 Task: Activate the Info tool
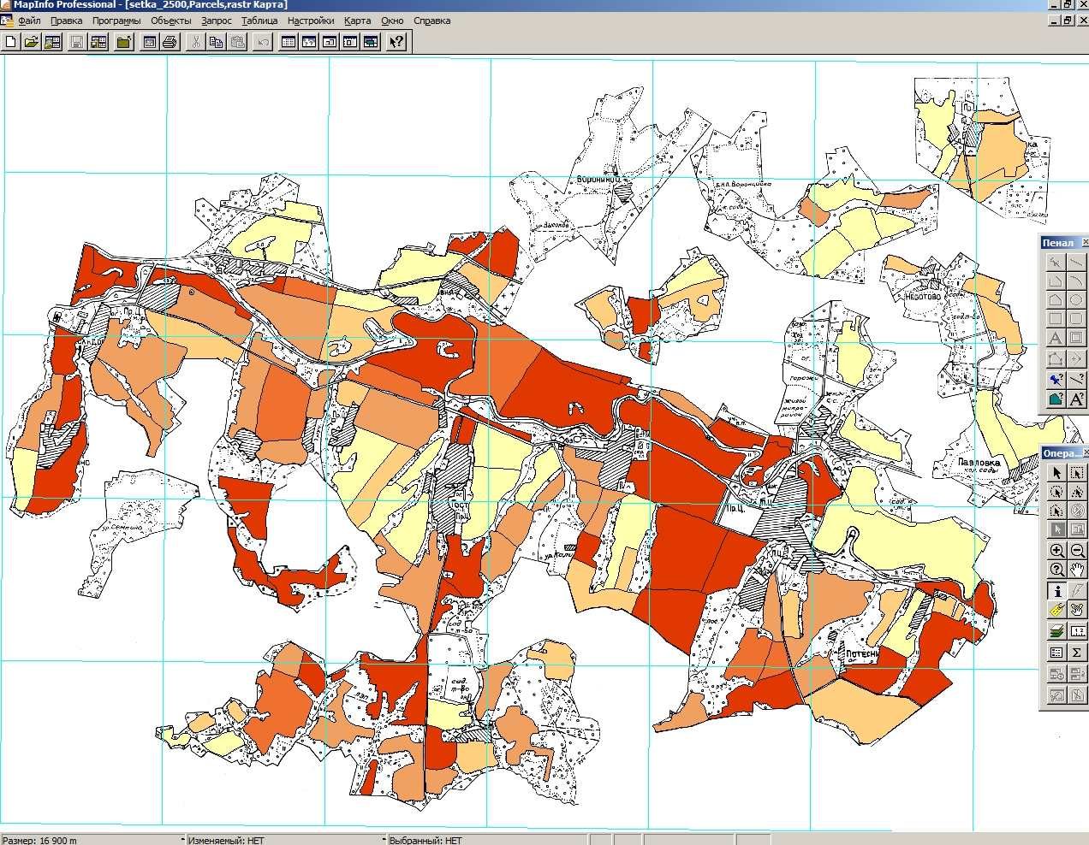point(1057,591)
